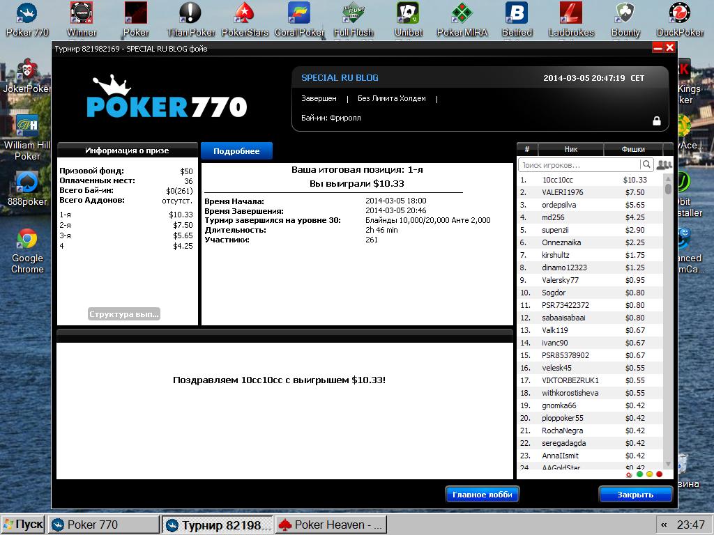Sort players by the # column header
Viewport: 714px width, 535px height.
click(527, 149)
